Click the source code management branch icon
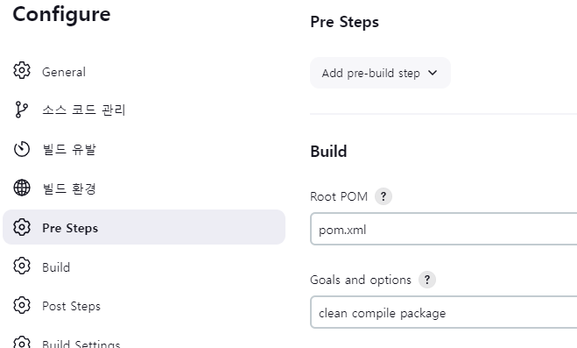 (22, 110)
